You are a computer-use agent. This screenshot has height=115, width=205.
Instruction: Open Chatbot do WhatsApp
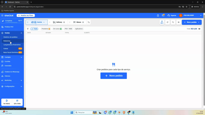[x=12, y=72]
